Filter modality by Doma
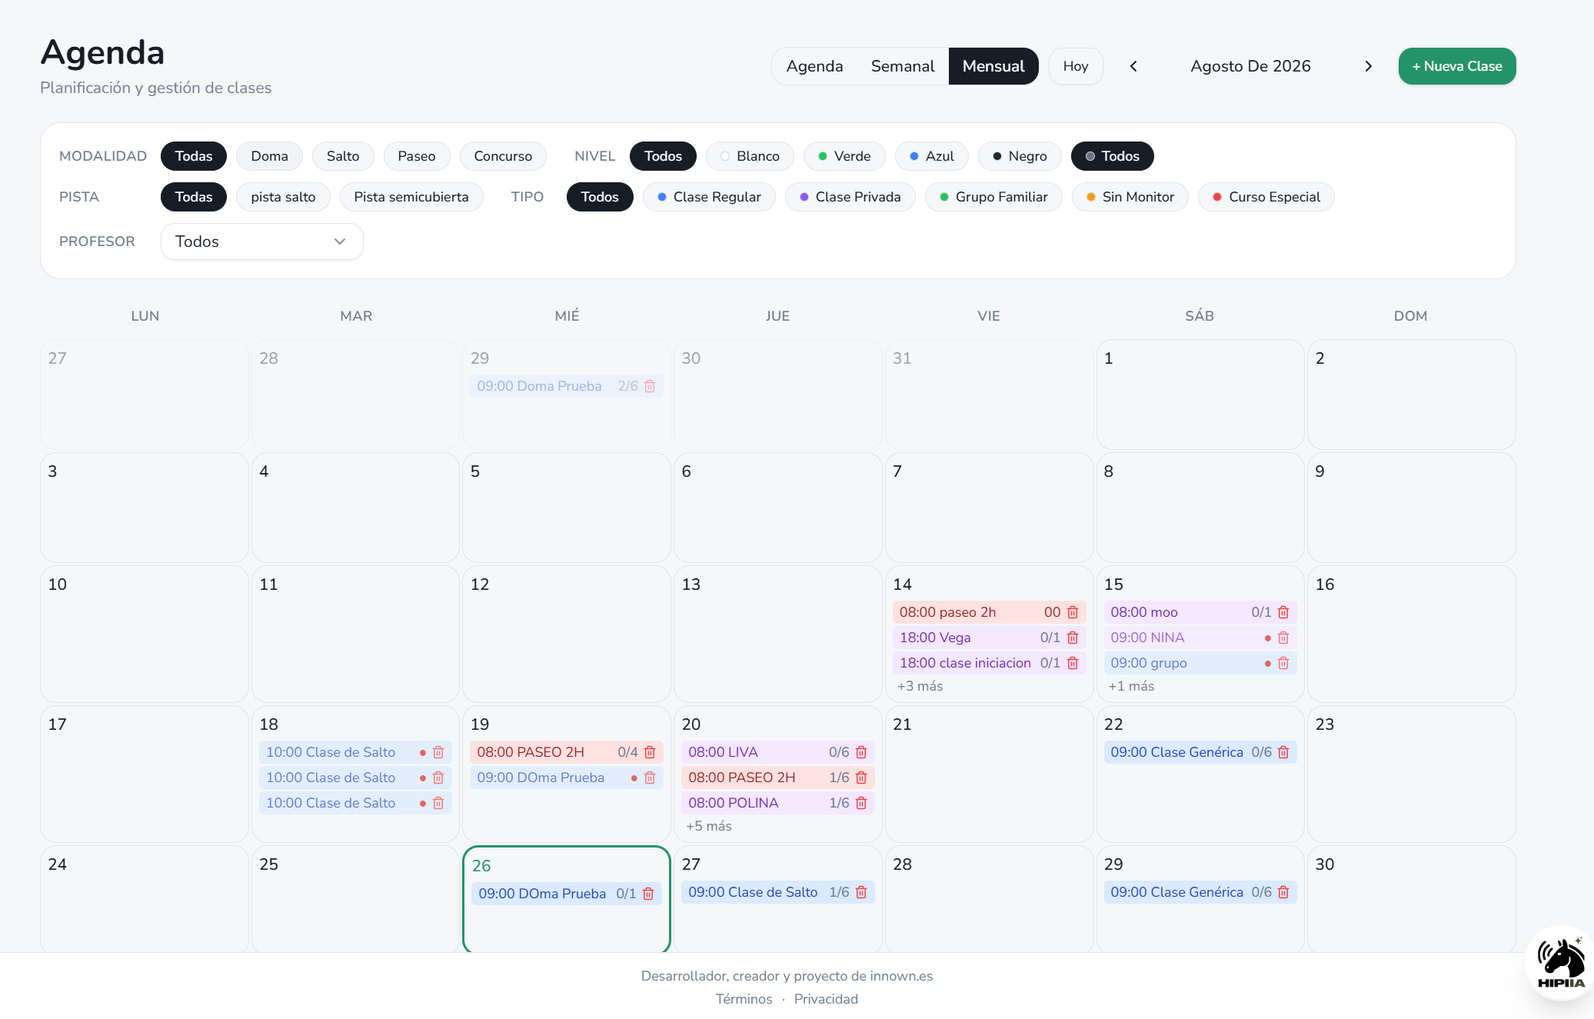 [269, 156]
